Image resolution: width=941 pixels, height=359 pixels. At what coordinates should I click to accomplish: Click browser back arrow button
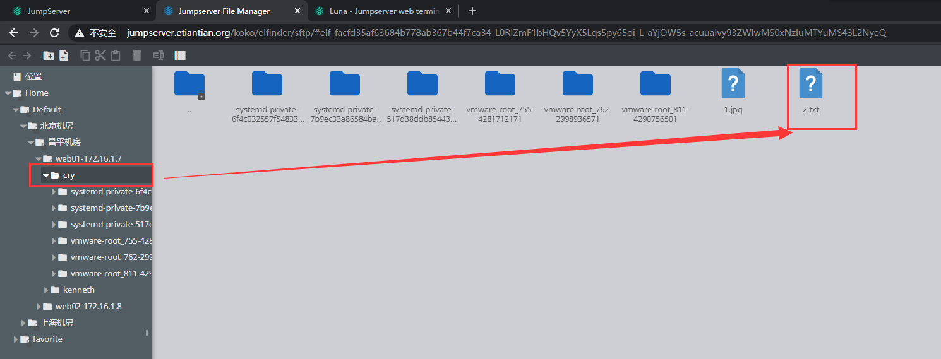pos(14,33)
